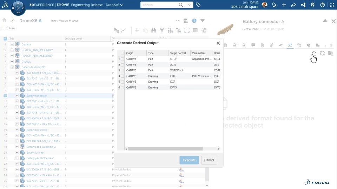Go to home icon
Image resolution: width=337 pixels, height=189 pixels.
pos(4,20)
